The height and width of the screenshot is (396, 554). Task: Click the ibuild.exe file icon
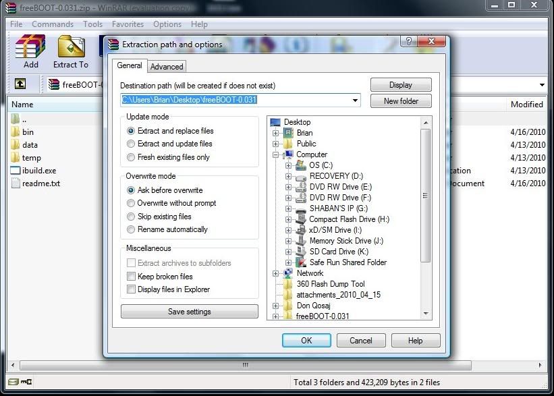coord(16,170)
